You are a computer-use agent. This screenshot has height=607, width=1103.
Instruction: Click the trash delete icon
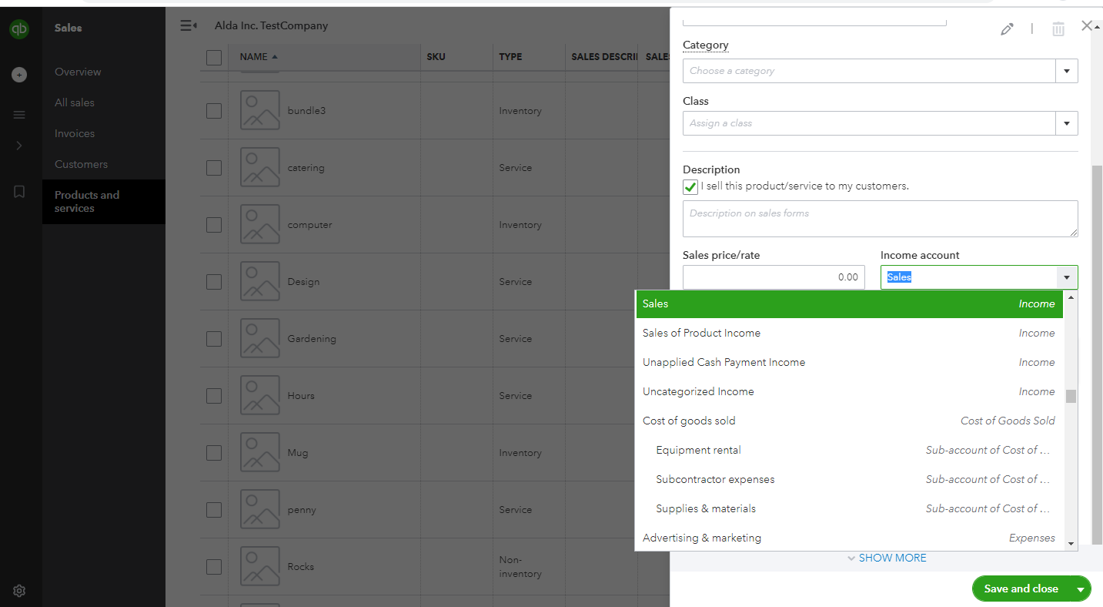[1058, 29]
